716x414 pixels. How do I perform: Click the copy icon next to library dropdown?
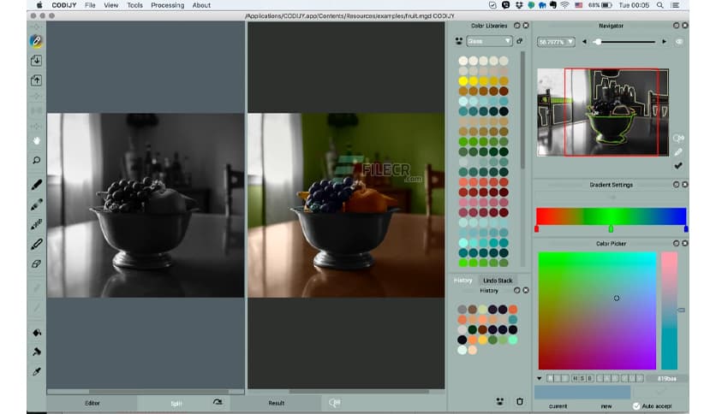click(520, 41)
